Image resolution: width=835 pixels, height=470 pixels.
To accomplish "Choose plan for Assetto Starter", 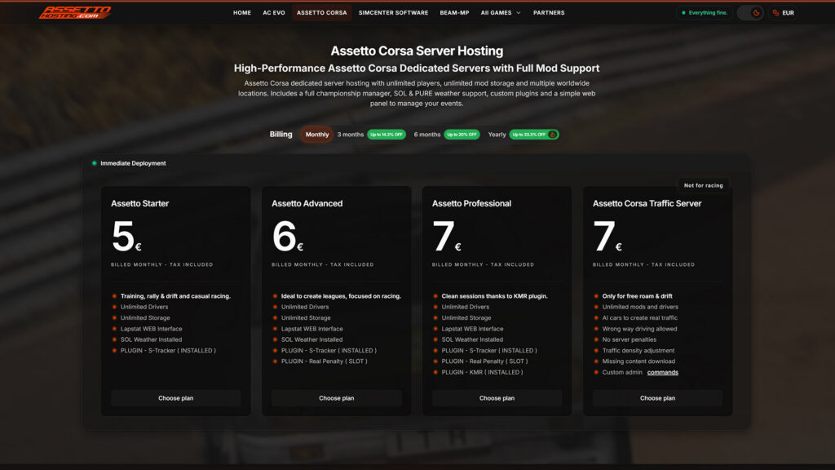I will pos(176,398).
